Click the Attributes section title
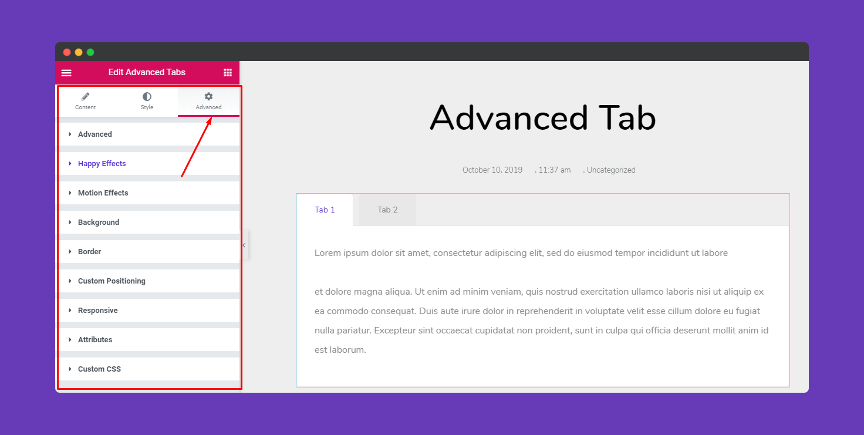The width and height of the screenshot is (864, 435). [x=95, y=340]
